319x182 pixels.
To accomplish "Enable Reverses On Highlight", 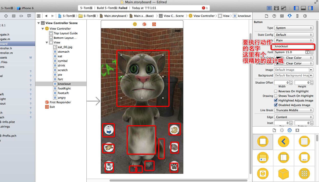I will point(276,91).
